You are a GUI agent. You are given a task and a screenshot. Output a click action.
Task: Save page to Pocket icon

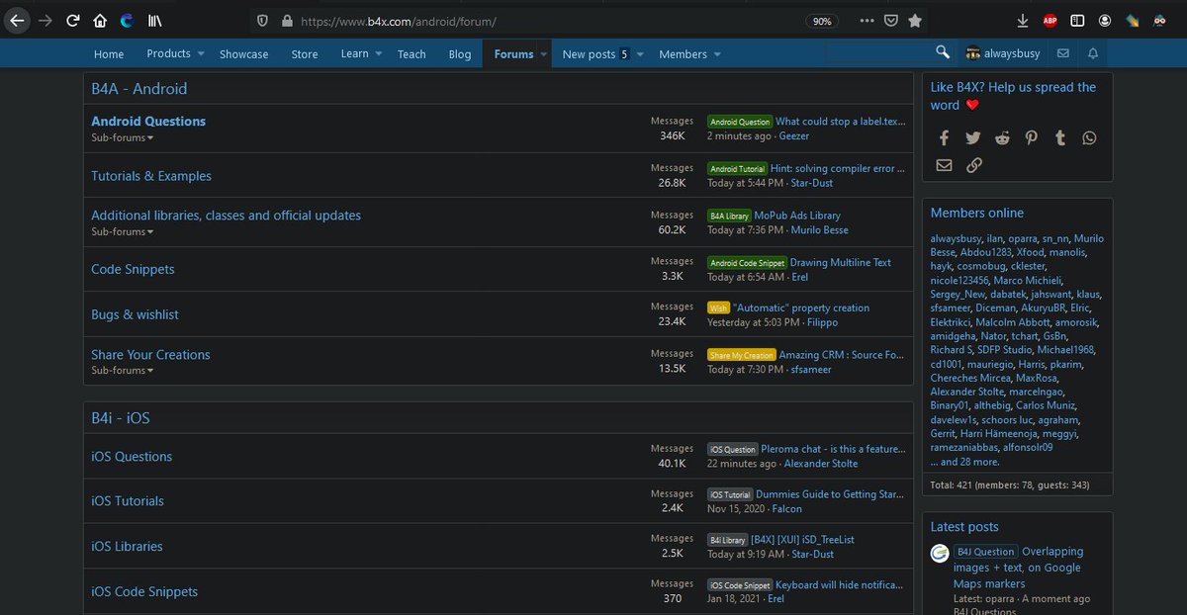click(x=891, y=20)
